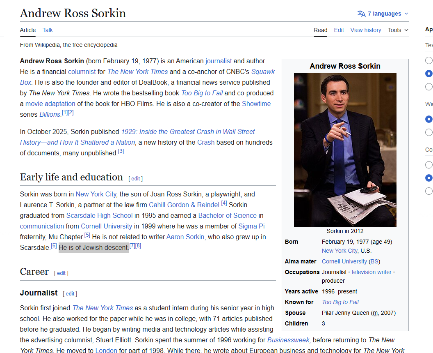
Task: Open Cahill Gordon & Reindel link
Action: point(184,205)
